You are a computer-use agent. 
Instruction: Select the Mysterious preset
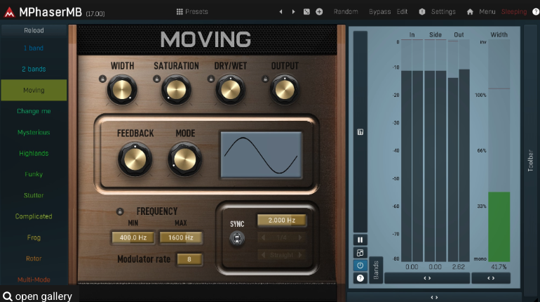[x=34, y=132]
